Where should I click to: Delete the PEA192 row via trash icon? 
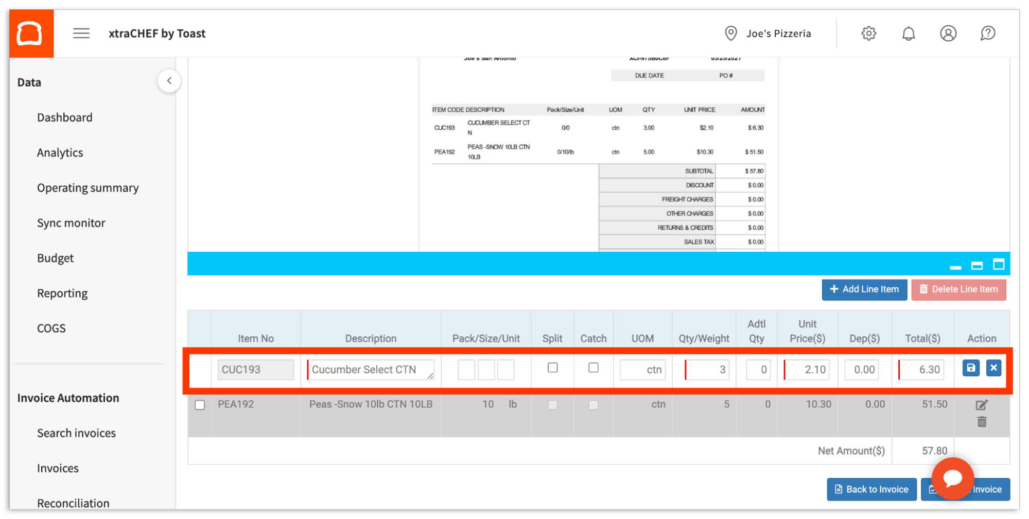(981, 422)
